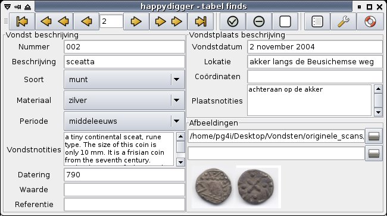Click the coin images thumbnail
The width and height of the screenshot is (387, 216).
click(x=236, y=187)
